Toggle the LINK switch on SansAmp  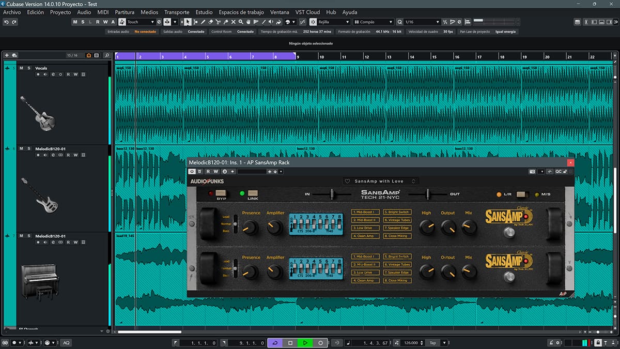tap(253, 193)
